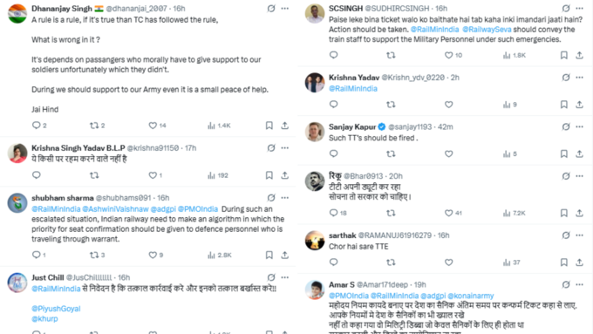Screen dimensions: 593x334
Task: Reply to Dhananjay Singh's tweet
Action: tap(37, 126)
